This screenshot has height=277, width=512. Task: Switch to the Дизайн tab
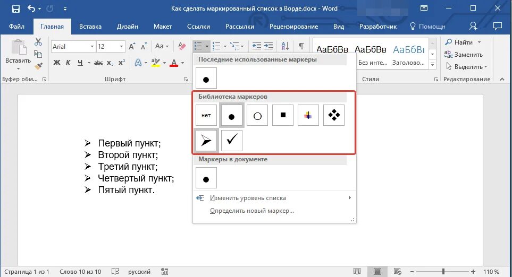click(128, 27)
